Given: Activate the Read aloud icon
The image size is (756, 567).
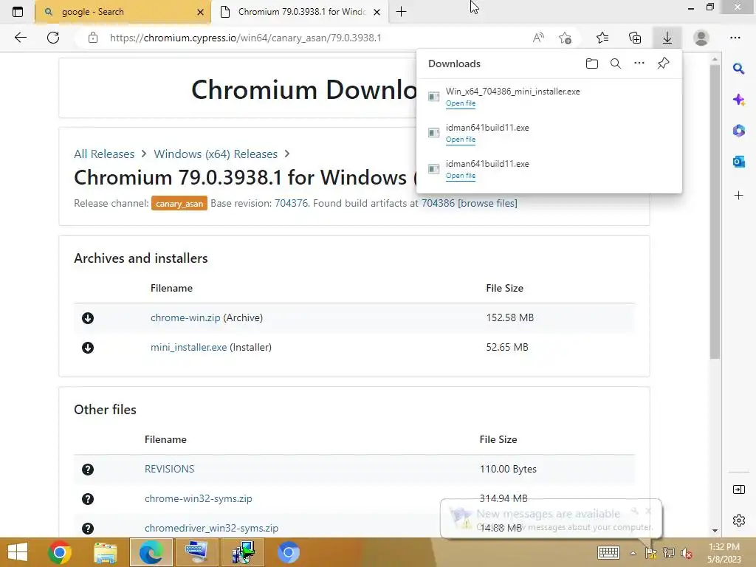Looking at the screenshot, I should click(538, 38).
